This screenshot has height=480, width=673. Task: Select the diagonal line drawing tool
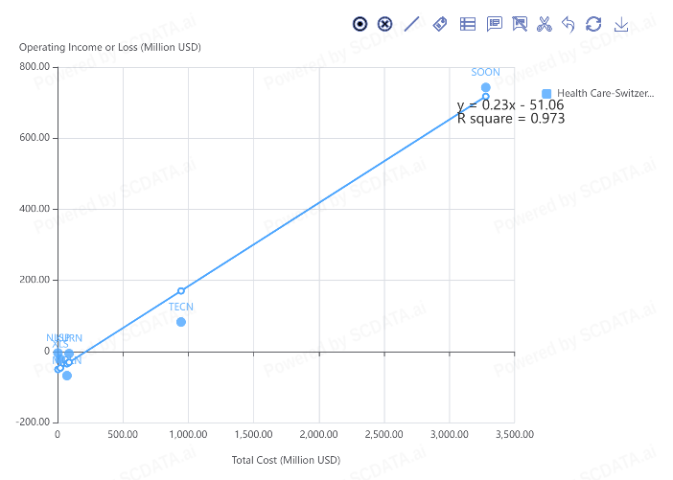click(x=412, y=24)
